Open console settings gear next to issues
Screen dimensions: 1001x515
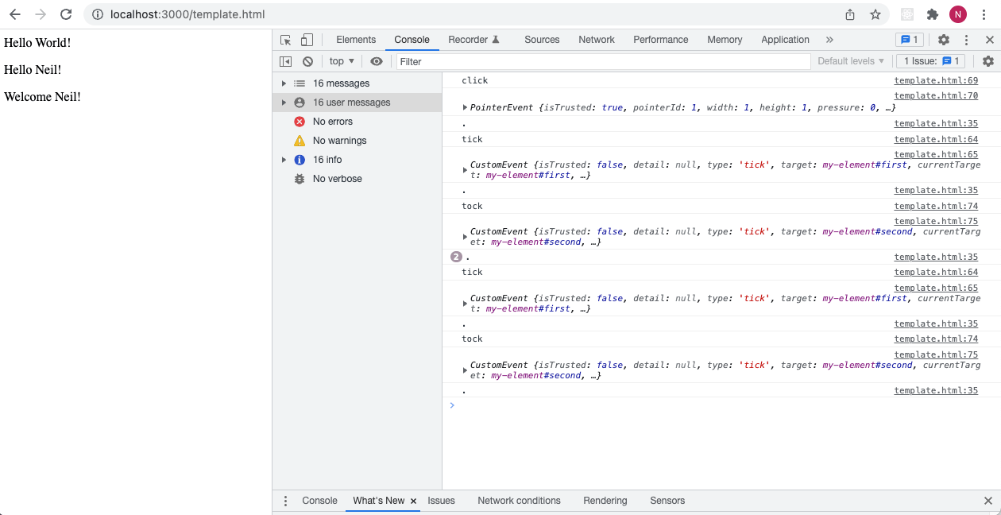pyautogui.click(x=987, y=61)
